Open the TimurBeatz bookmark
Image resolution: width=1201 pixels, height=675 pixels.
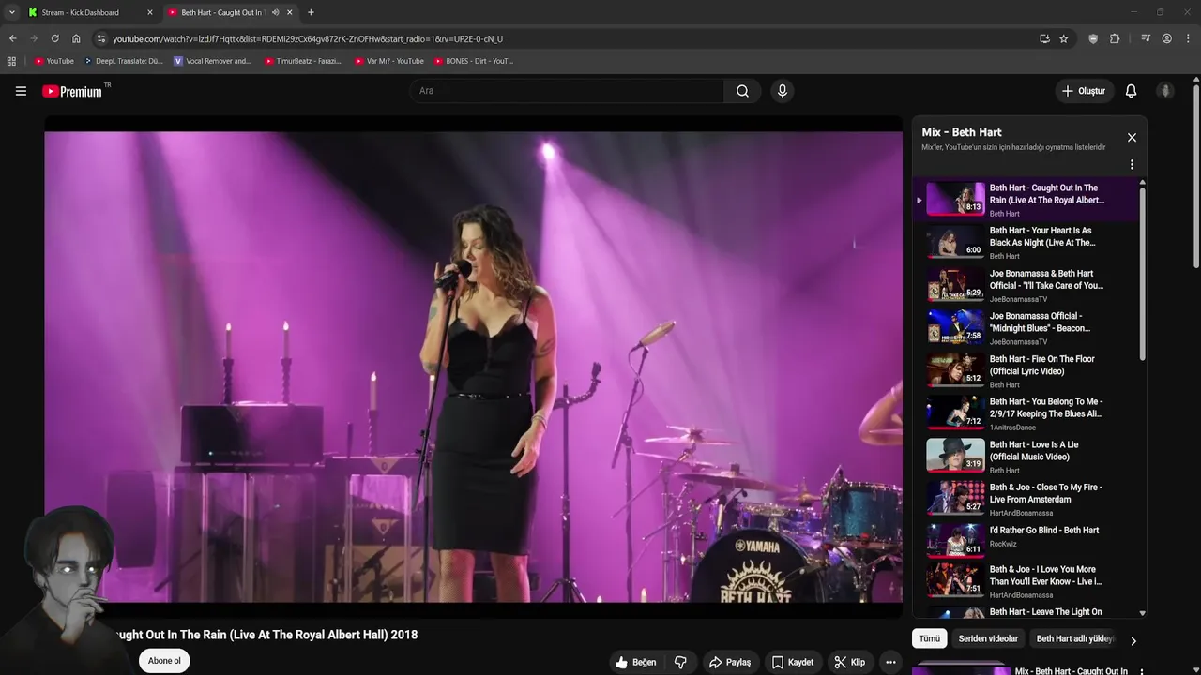point(303,61)
